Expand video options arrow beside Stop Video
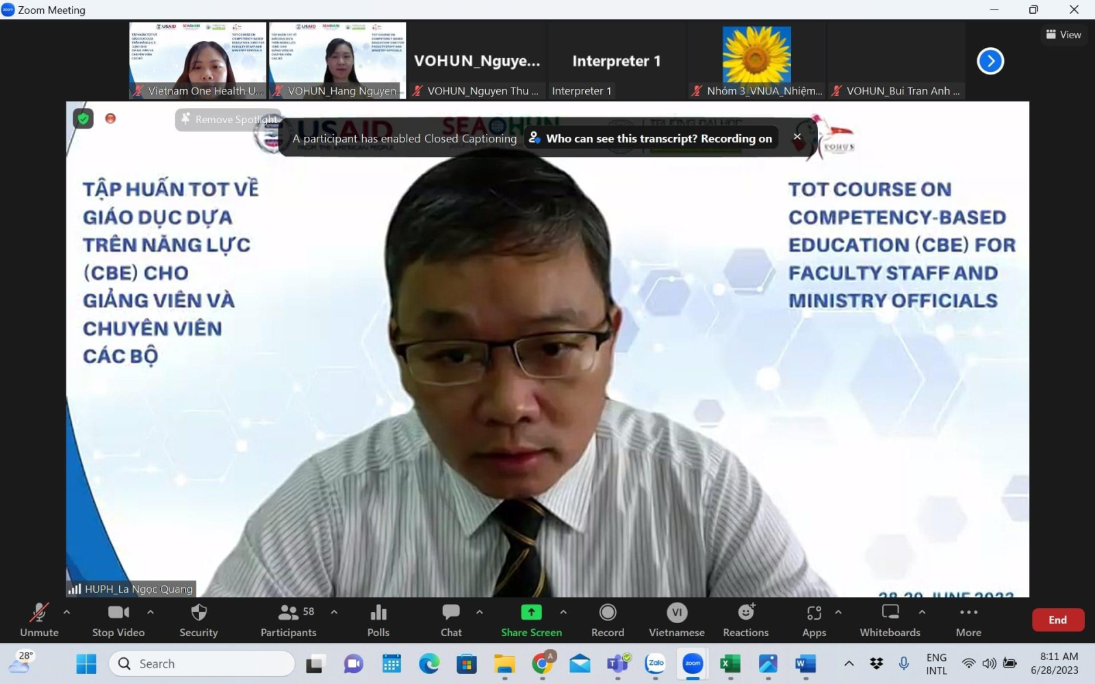Viewport: 1095px width, 684px height. click(151, 612)
